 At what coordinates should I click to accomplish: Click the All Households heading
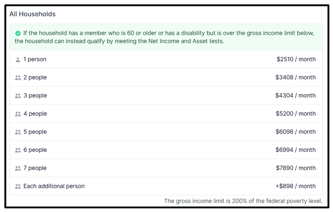tap(33, 14)
